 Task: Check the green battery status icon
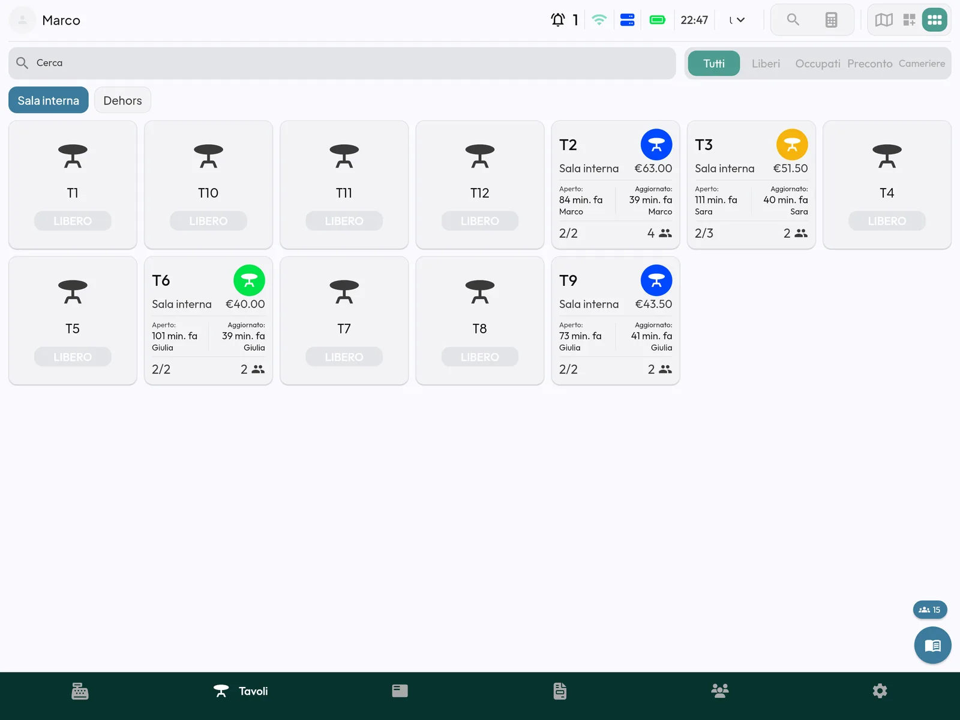click(x=658, y=20)
